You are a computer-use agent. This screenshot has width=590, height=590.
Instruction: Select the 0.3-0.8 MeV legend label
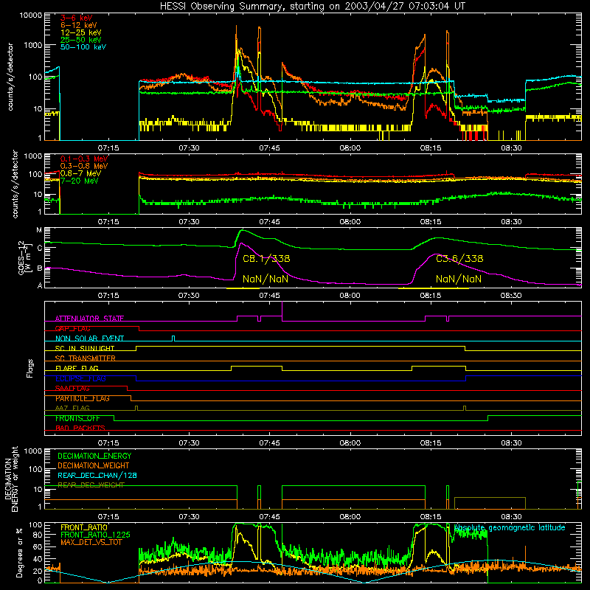pyautogui.click(x=84, y=166)
